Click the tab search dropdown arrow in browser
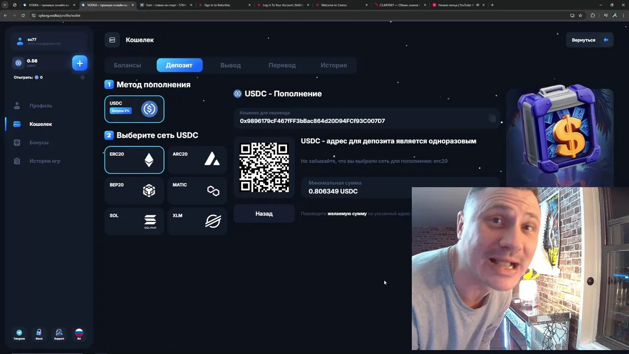The image size is (629, 354). click(5, 5)
